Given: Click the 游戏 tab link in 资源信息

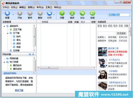Looking at the screenshot, I should pos(110,26).
